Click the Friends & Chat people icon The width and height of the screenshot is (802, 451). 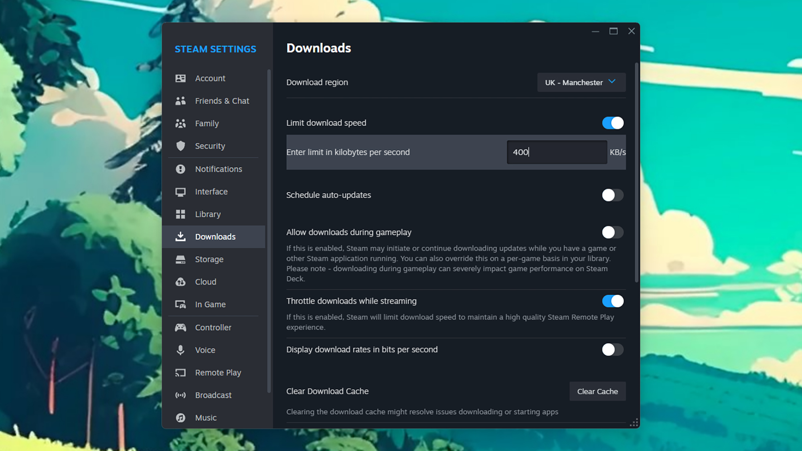tap(180, 101)
